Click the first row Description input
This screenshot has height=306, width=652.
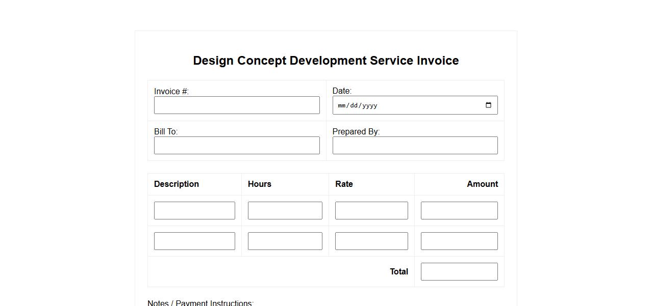click(x=194, y=211)
